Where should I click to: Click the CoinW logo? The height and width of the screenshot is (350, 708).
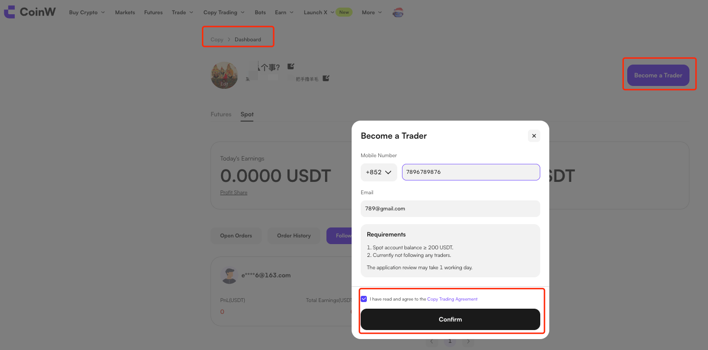[29, 12]
